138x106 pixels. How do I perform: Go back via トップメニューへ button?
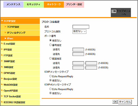[x=121, y=13]
